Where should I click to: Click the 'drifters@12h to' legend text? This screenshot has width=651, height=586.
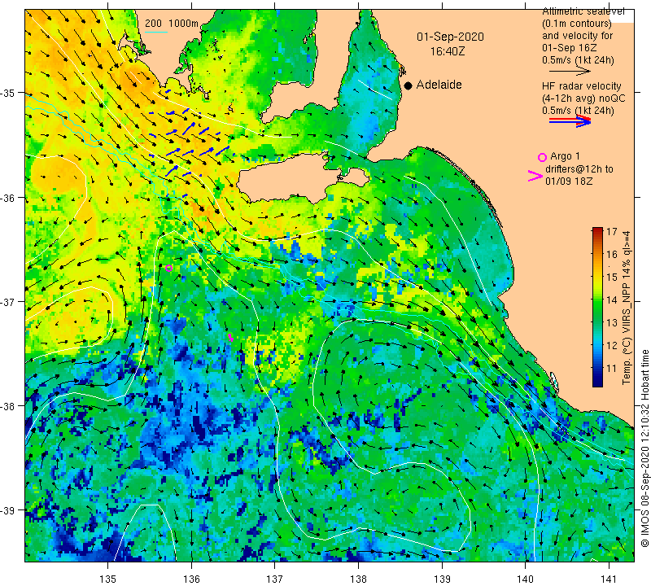[x=579, y=169]
